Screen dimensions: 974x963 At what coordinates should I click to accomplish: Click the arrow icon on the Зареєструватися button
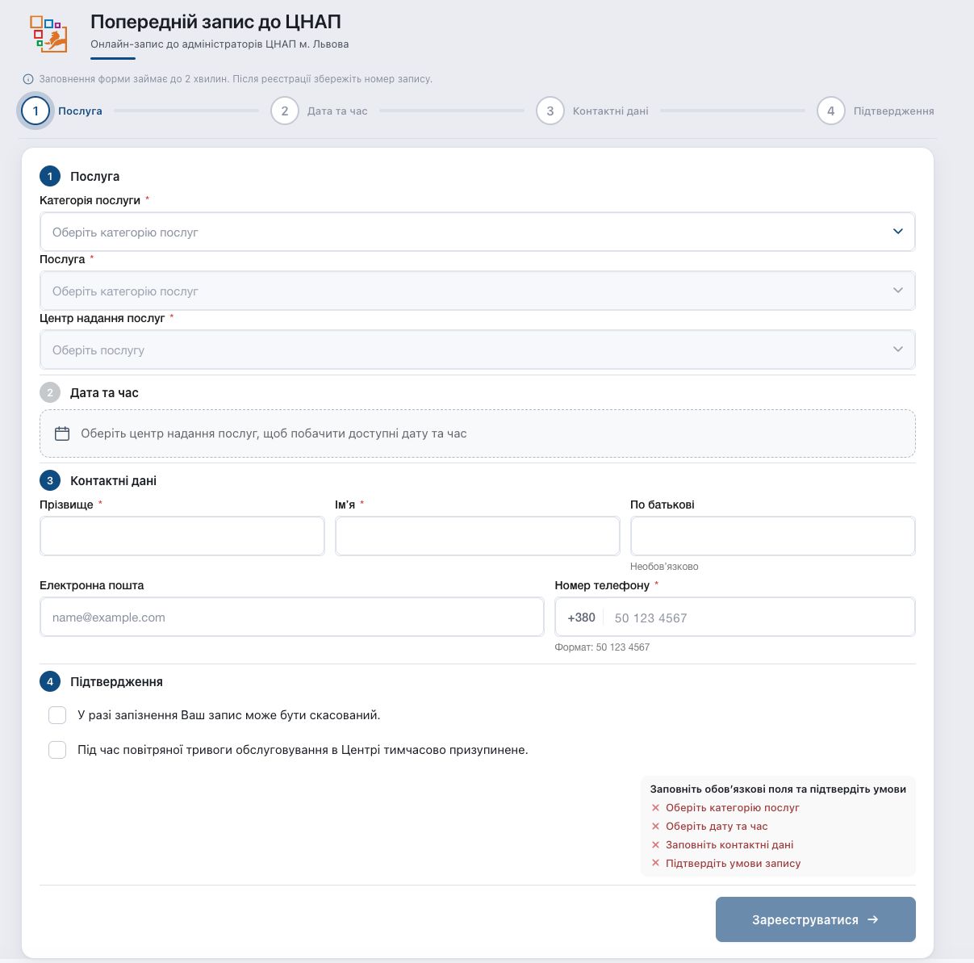point(872,919)
